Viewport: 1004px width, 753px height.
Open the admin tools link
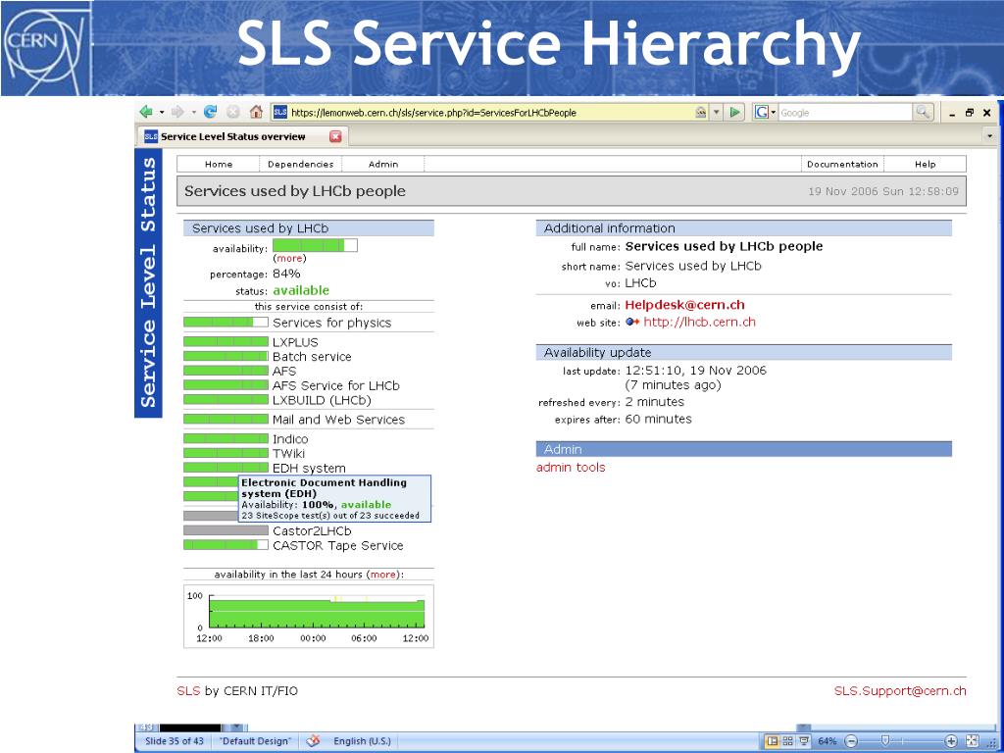(x=571, y=468)
